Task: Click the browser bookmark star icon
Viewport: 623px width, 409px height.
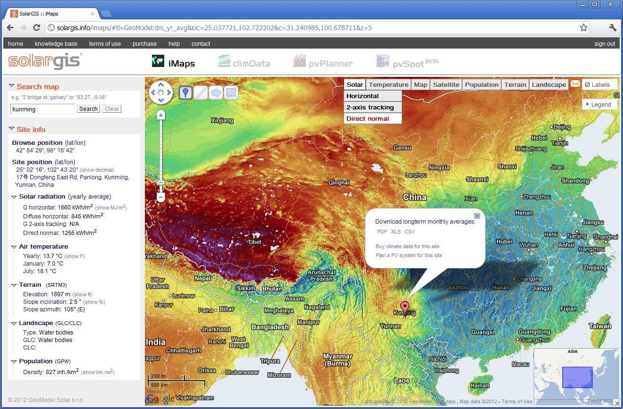Action: (583, 27)
